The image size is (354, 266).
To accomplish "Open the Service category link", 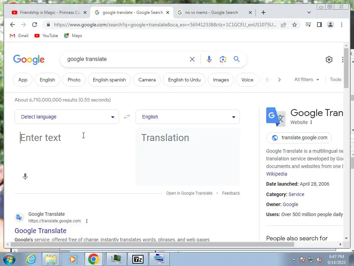I will pos(296,194).
